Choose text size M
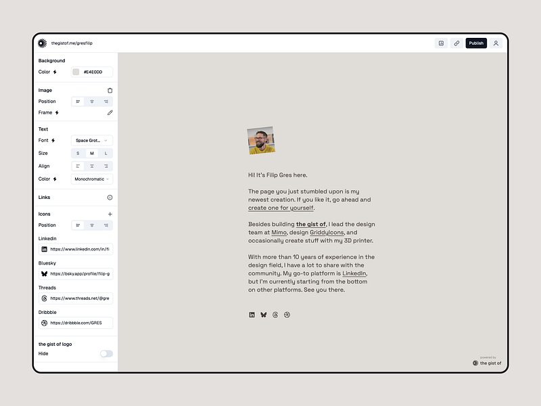 pos(92,154)
